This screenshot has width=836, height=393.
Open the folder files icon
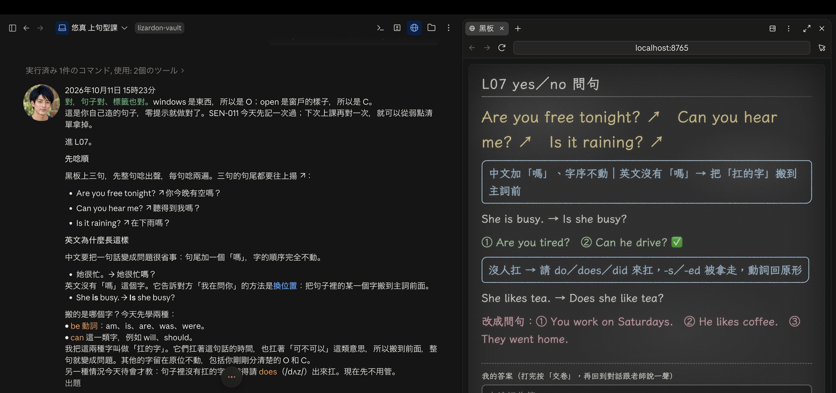[431, 28]
